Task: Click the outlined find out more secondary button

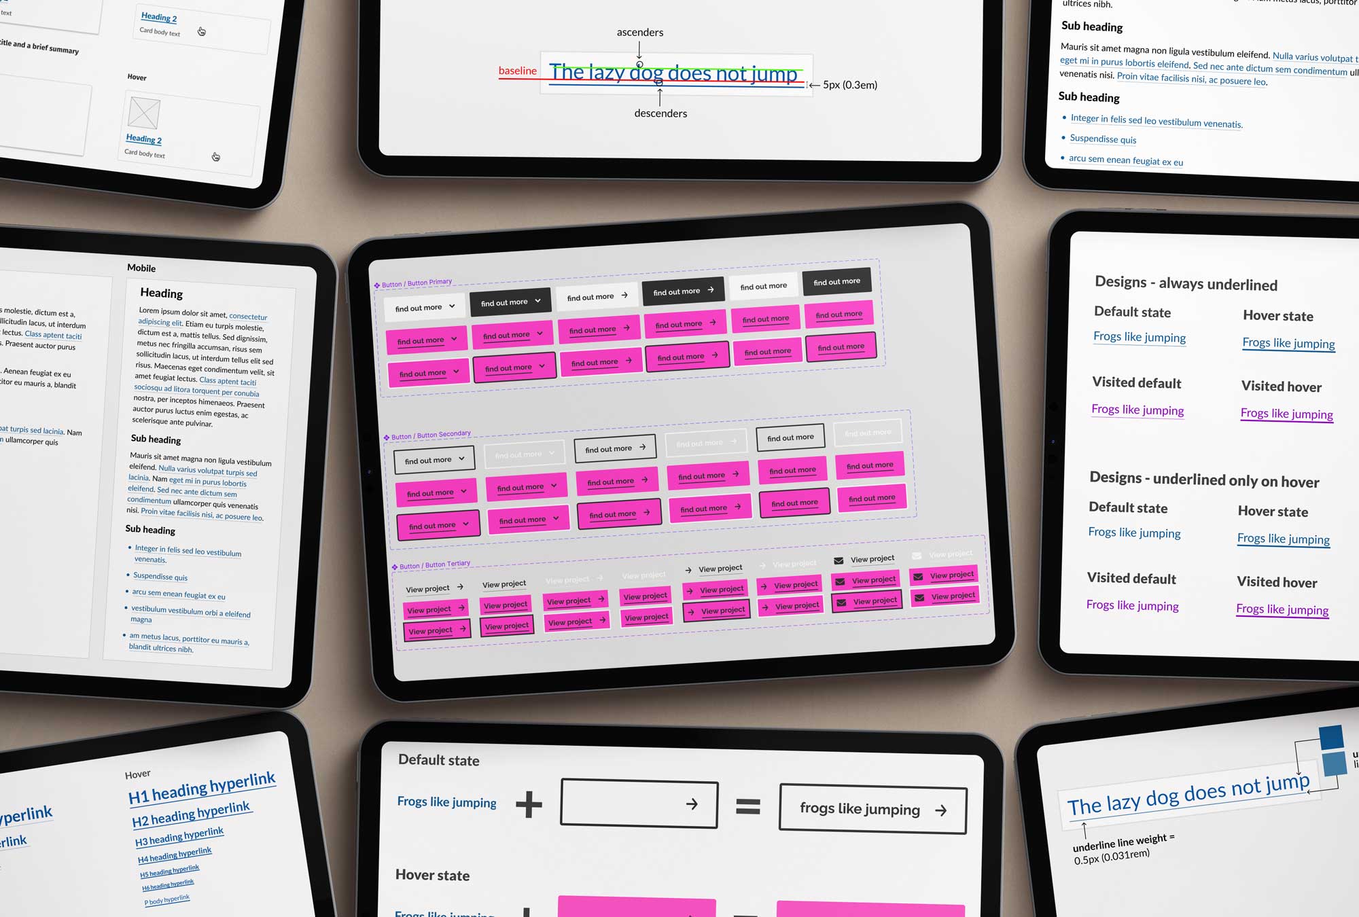Action: coord(431,462)
